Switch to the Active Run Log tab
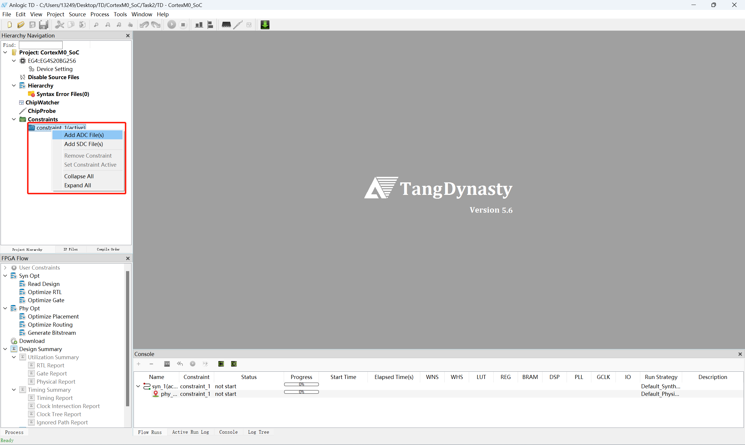The height and width of the screenshot is (445, 745). [191, 432]
